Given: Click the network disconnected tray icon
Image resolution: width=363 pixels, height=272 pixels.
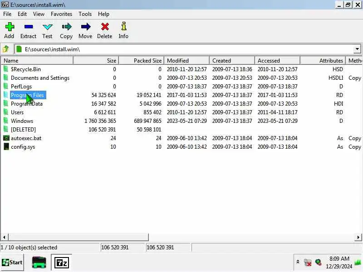Looking at the screenshot, I should 308,262.
